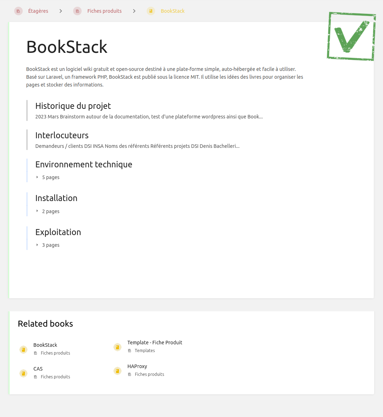Open the Fiches produits breadcrumb entry

(104, 11)
